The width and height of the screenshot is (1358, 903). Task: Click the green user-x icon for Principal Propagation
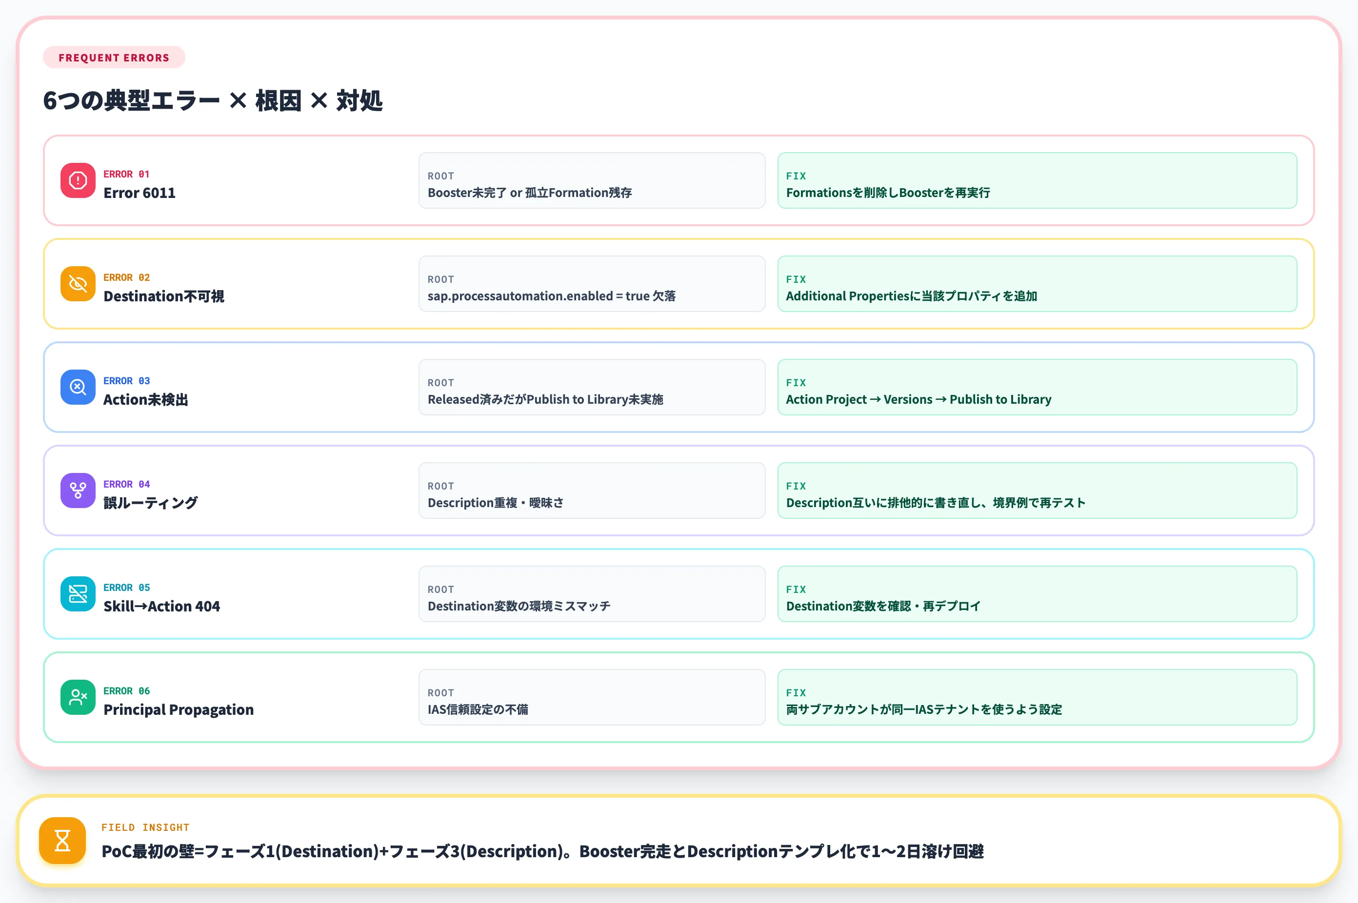(78, 697)
